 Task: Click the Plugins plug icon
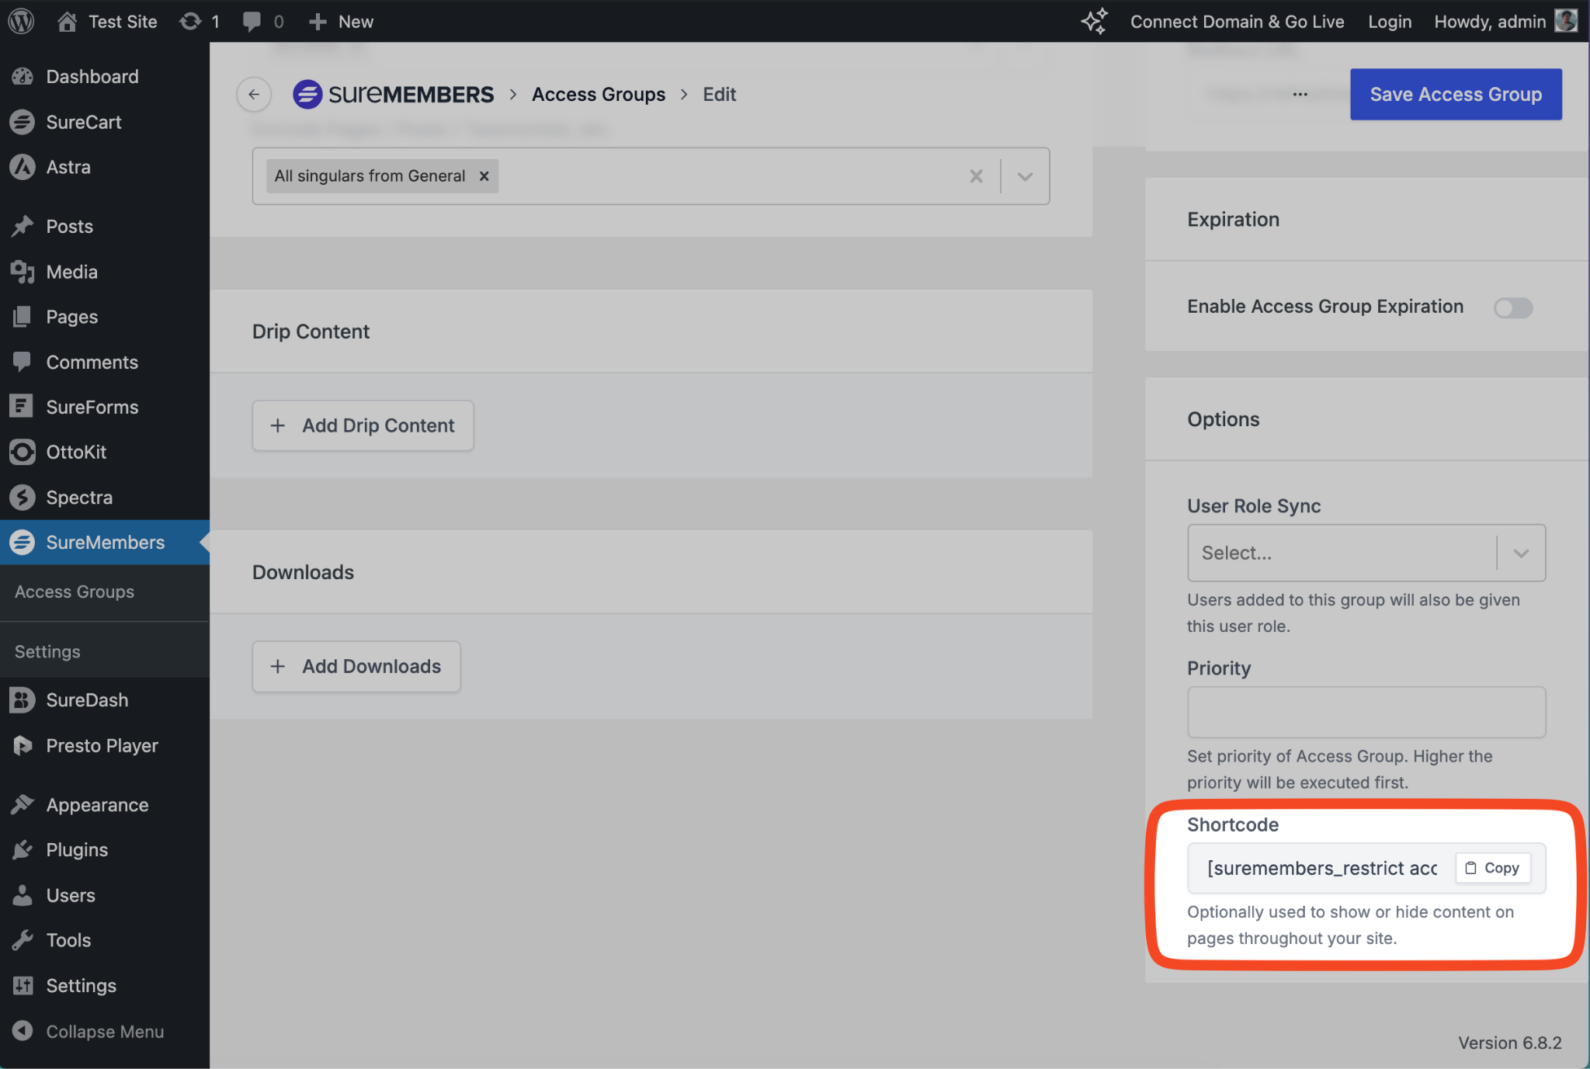pos(23,849)
